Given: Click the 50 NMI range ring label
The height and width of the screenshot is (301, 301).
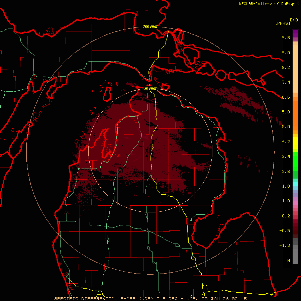Looking at the screenshot, I should click(150, 89).
